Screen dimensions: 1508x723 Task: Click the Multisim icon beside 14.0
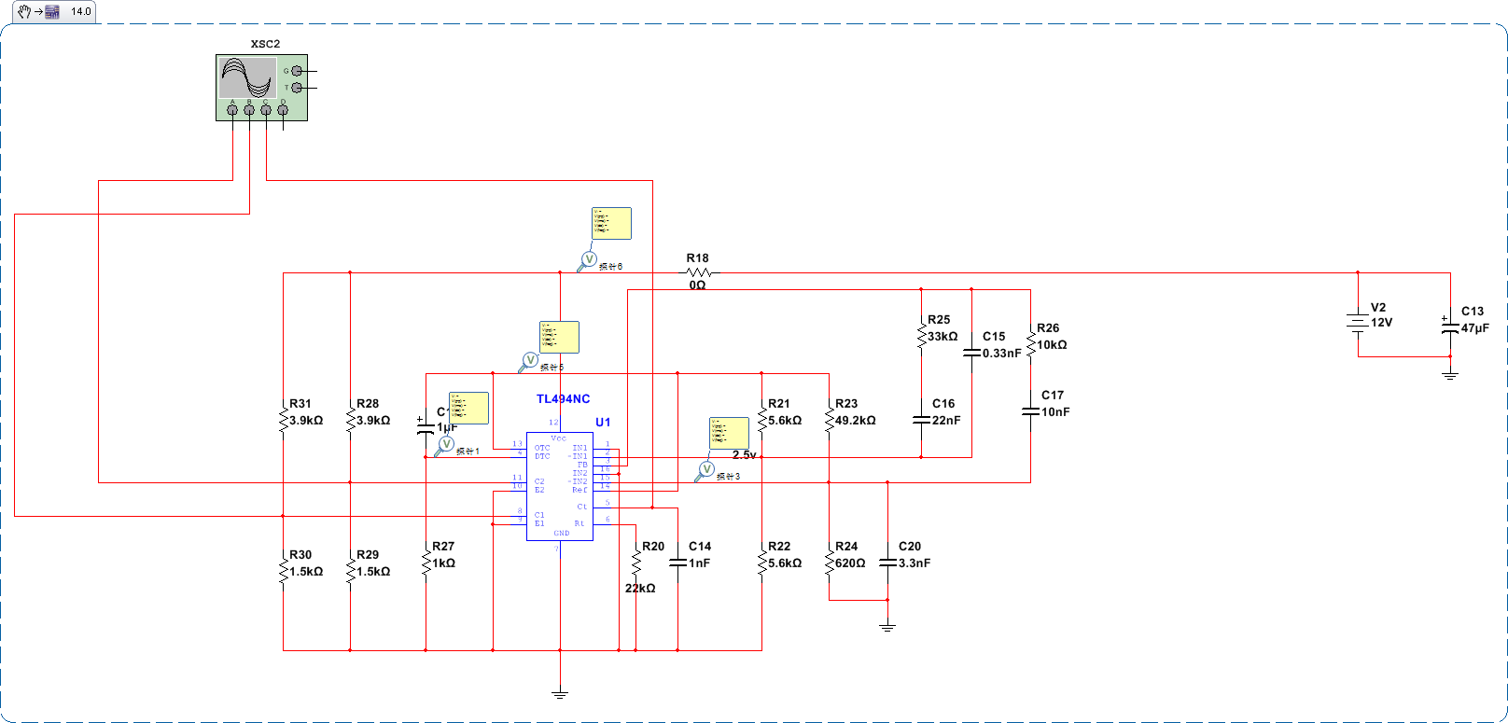click(52, 12)
